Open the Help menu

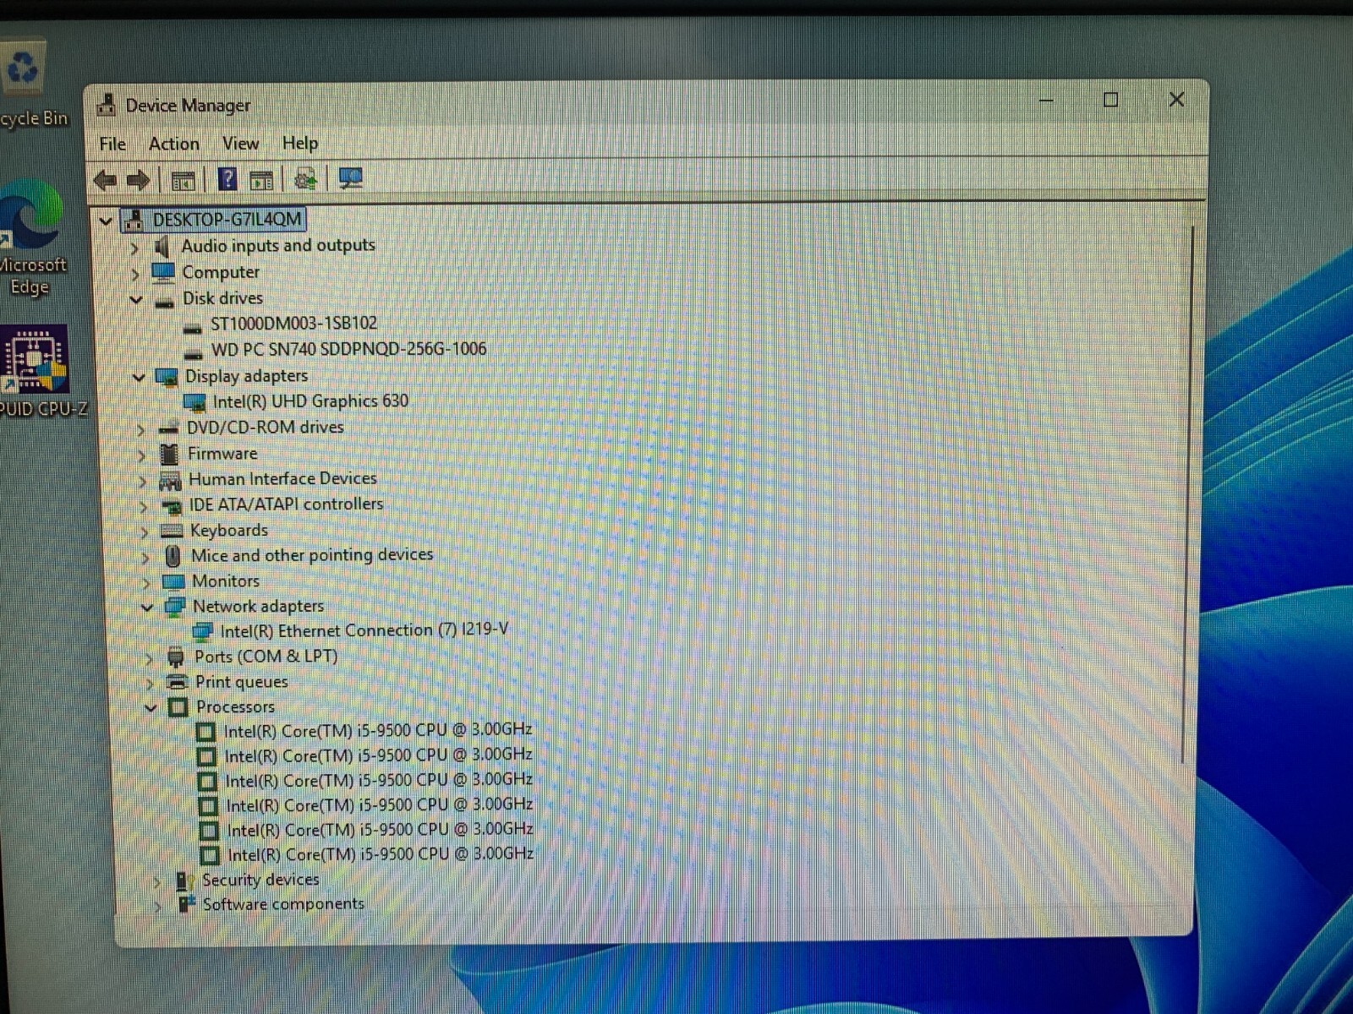tap(300, 143)
